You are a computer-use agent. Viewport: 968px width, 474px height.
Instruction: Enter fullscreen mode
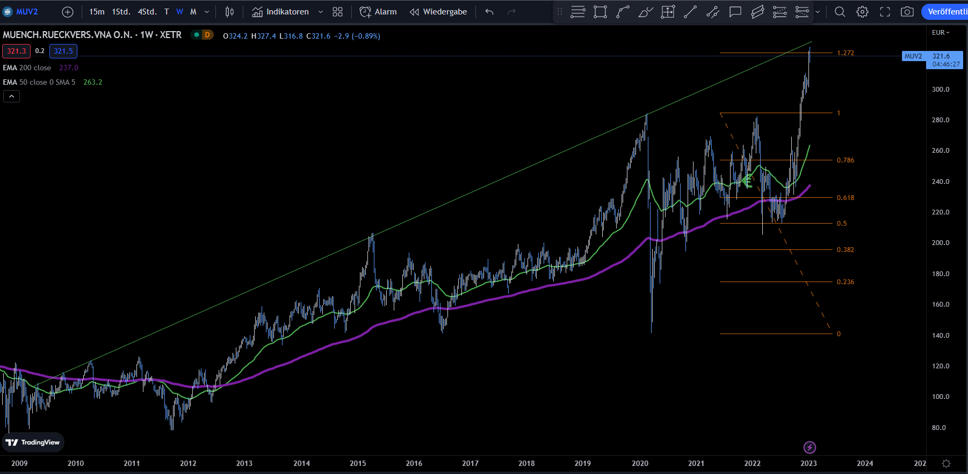[x=885, y=12]
